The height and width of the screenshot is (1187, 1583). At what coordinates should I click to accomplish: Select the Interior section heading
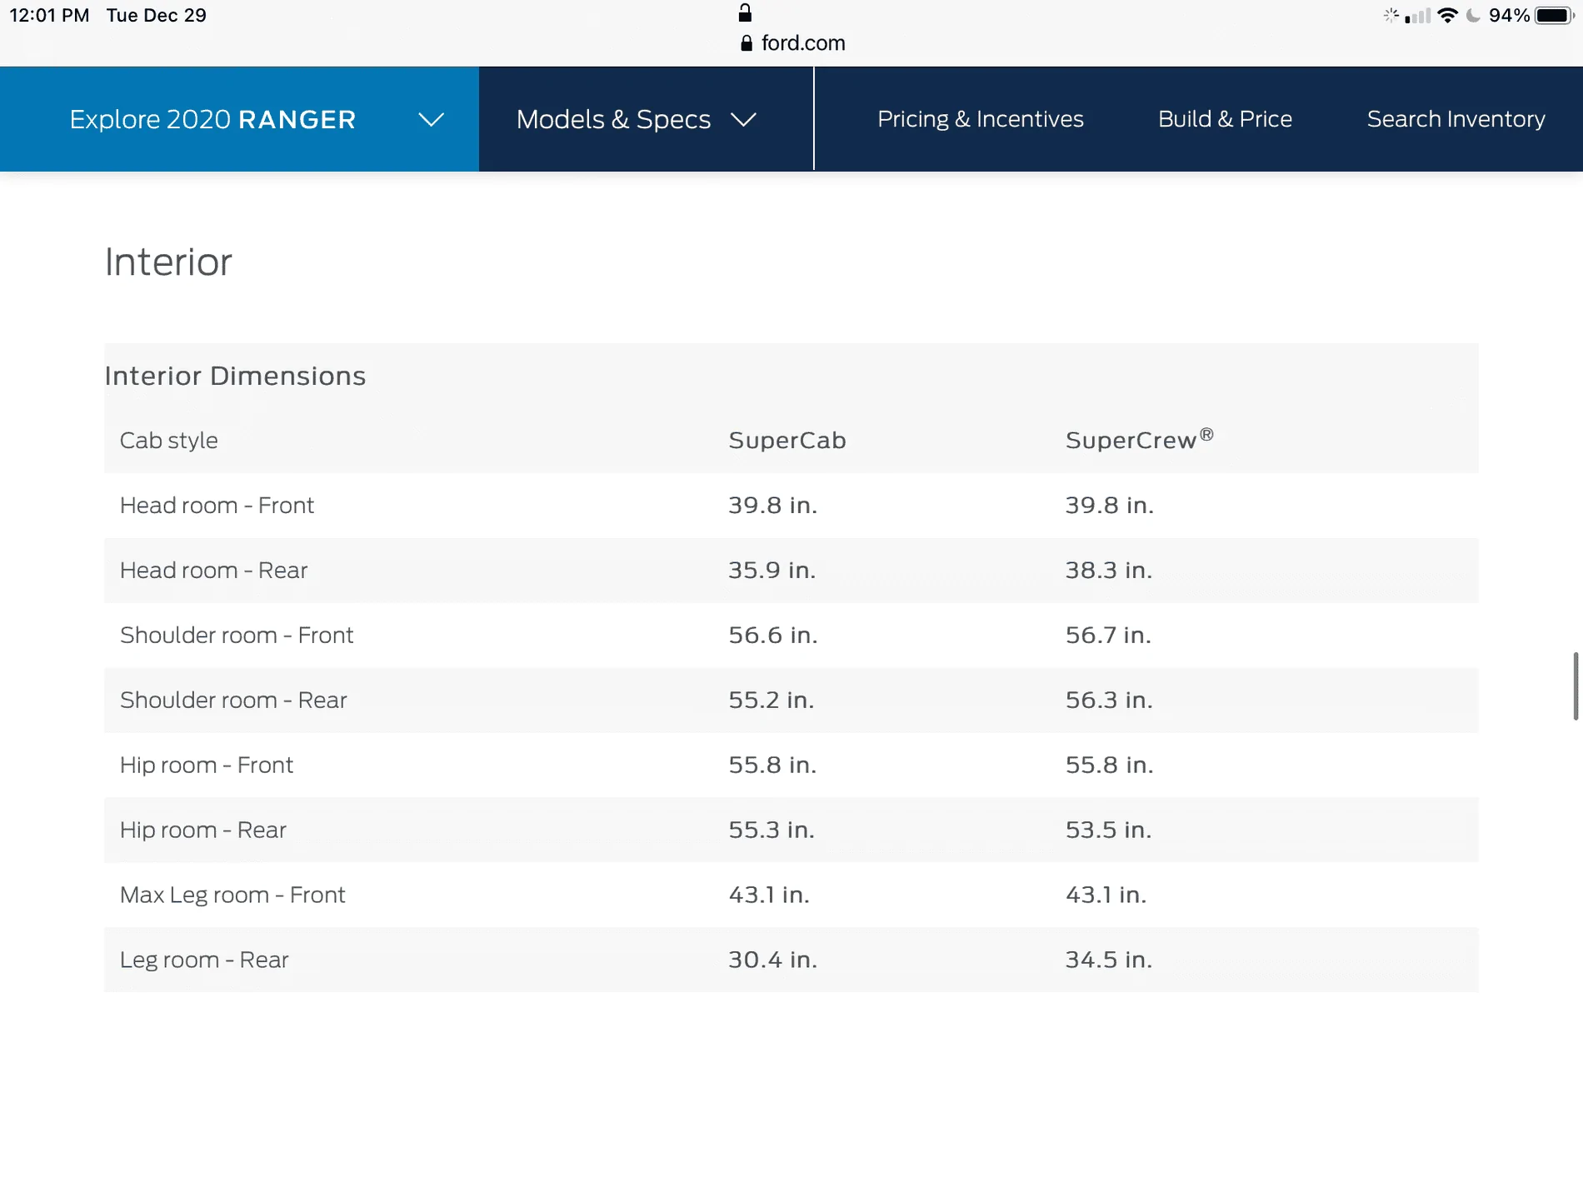168,262
